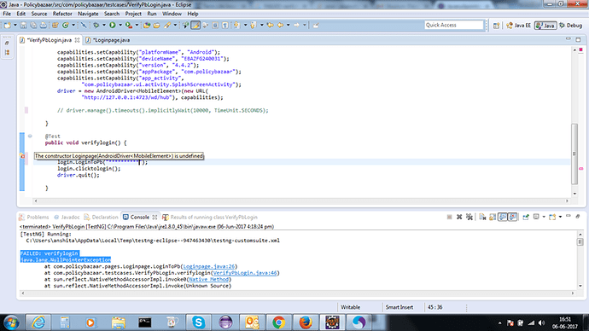Click the green Run button in toolbar
Screen dimensions: 589x331
pyautogui.click(x=113, y=25)
